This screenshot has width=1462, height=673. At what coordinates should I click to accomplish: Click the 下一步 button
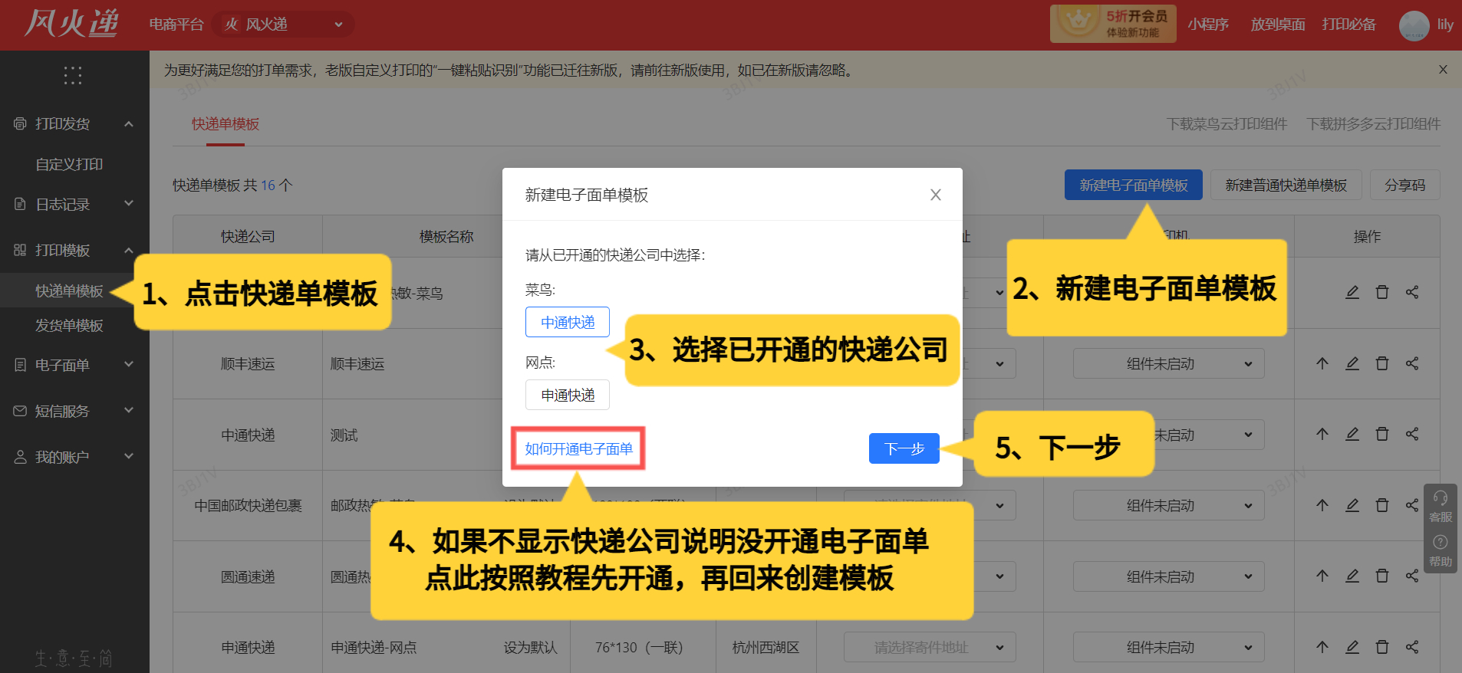pyautogui.click(x=904, y=448)
